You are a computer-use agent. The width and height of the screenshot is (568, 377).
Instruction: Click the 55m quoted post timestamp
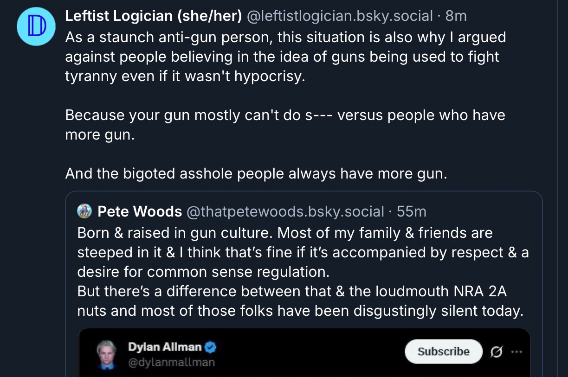coord(411,211)
